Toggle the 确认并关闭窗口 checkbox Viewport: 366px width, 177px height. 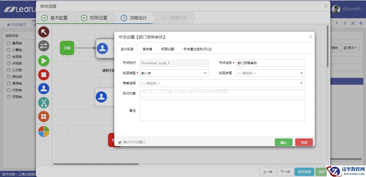(x=120, y=142)
